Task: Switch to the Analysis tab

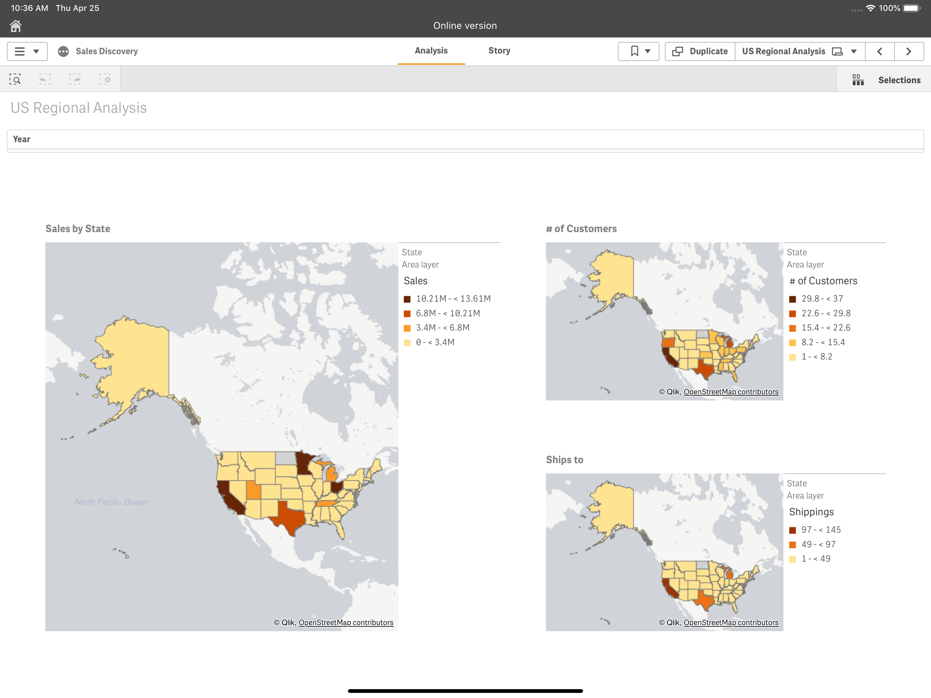Action: (431, 51)
